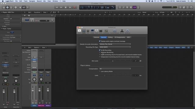Collapse the Region: MIDI Thru disclosure triangle

(x=2, y=12)
